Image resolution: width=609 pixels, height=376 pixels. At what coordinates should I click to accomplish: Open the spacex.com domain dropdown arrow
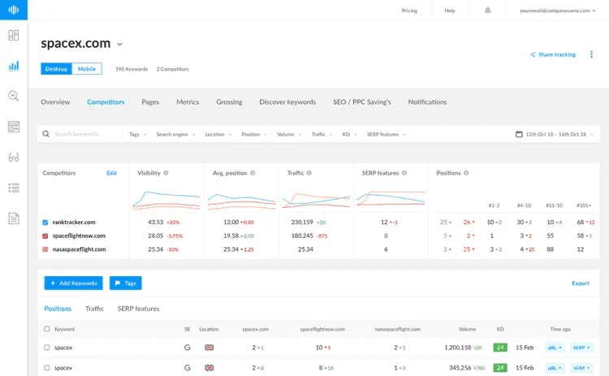coord(120,44)
